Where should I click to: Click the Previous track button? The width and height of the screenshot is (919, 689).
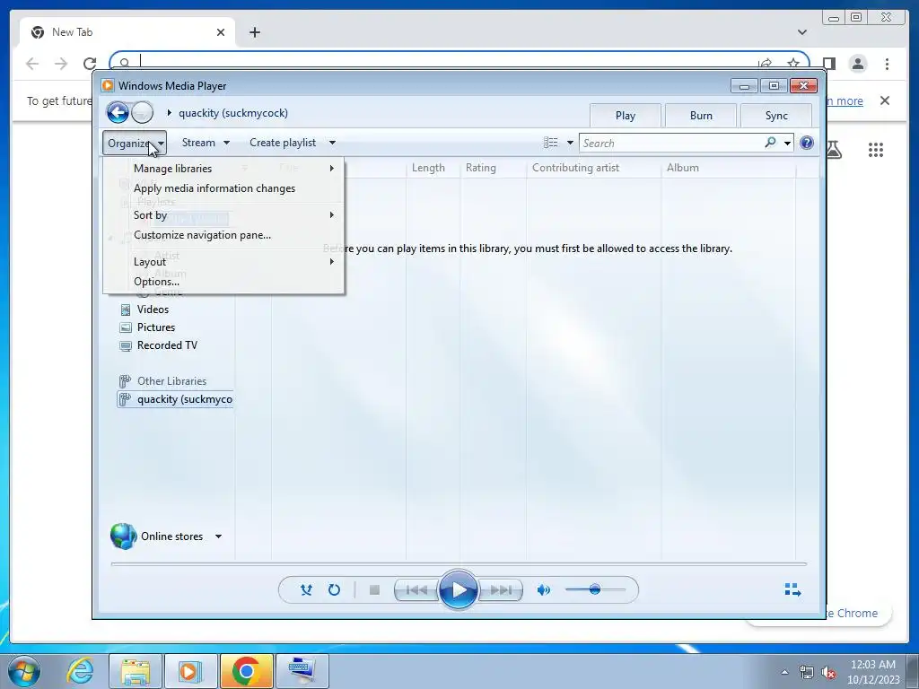pyautogui.click(x=416, y=590)
